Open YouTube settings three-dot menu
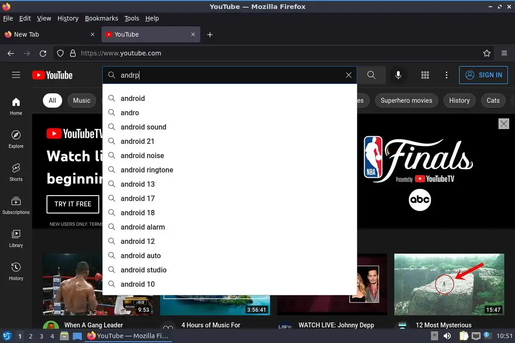Image resolution: width=515 pixels, height=343 pixels. pos(446,75)
